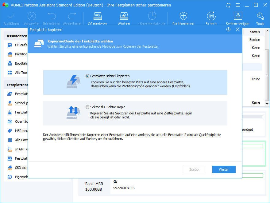270x203 pixels.
Task: Click Alle Tools sidebar icon
Action: click(10, 73)
